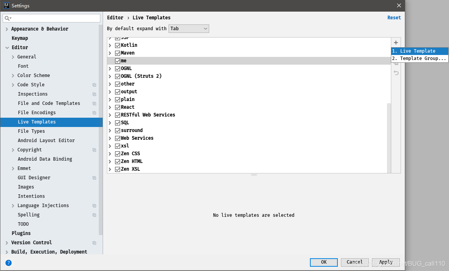Click the plus icon to add a template
The width and height of the screenshot is (449, 271).
(396, 42)
